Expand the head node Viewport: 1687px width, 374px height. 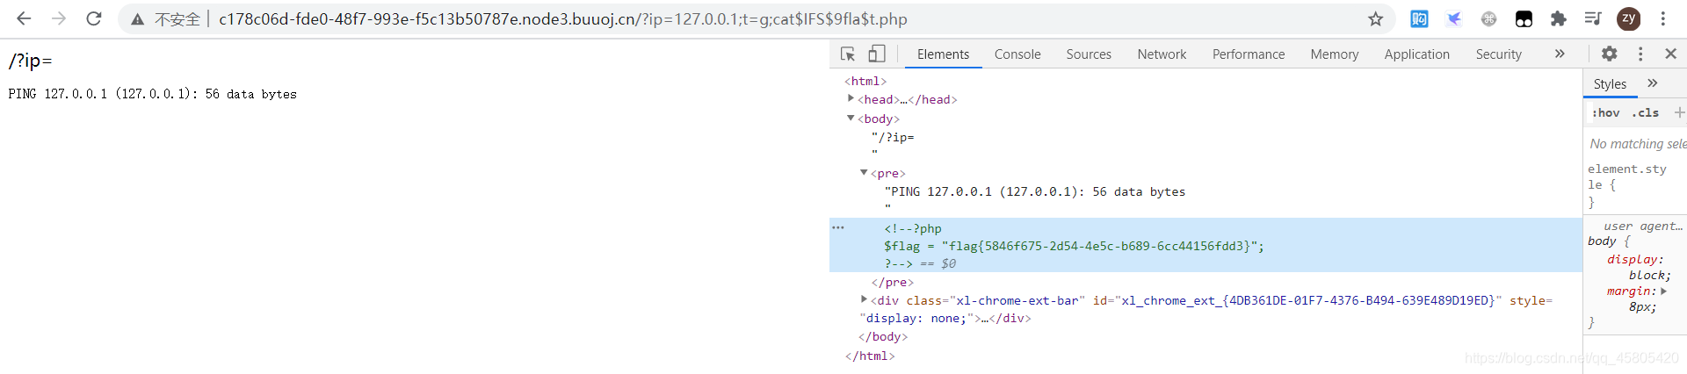click(x=851, y=99)
